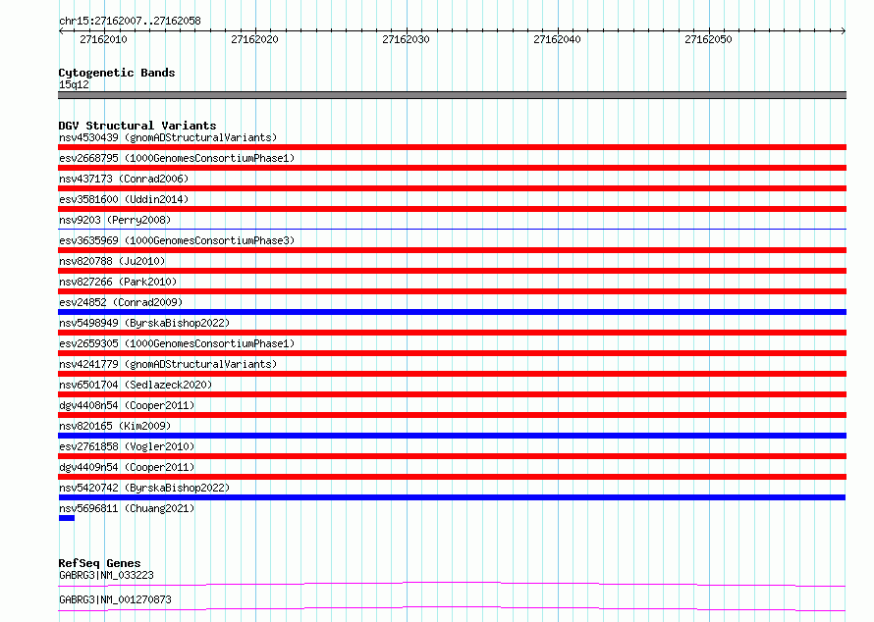Click the blue bar under nsv5420742
The height and width of the screenshot is (622, 874).
point(452,497)
